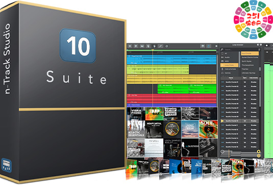Select the Instrumentals category

pyautogui.click(x=230, y=69)
